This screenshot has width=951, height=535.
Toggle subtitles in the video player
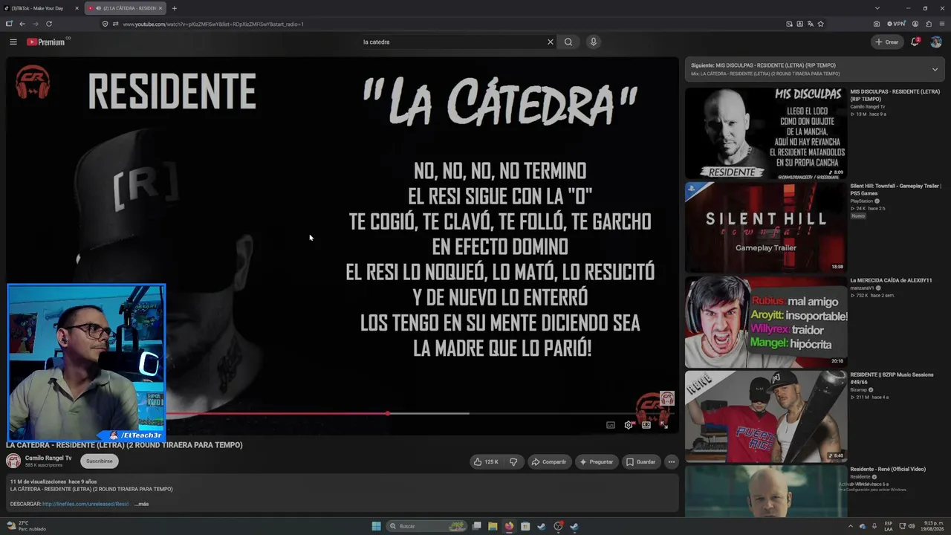click(x=611, y=425)
